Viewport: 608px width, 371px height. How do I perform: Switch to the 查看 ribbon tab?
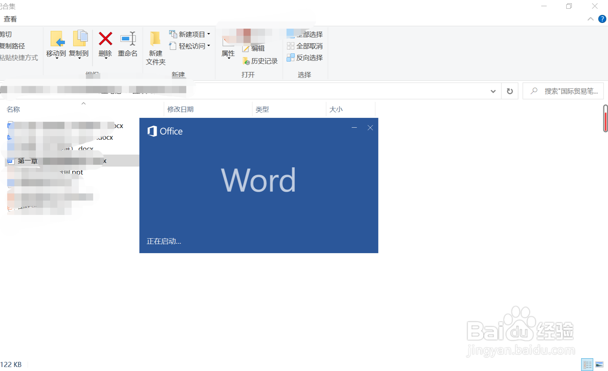(11, 19)
